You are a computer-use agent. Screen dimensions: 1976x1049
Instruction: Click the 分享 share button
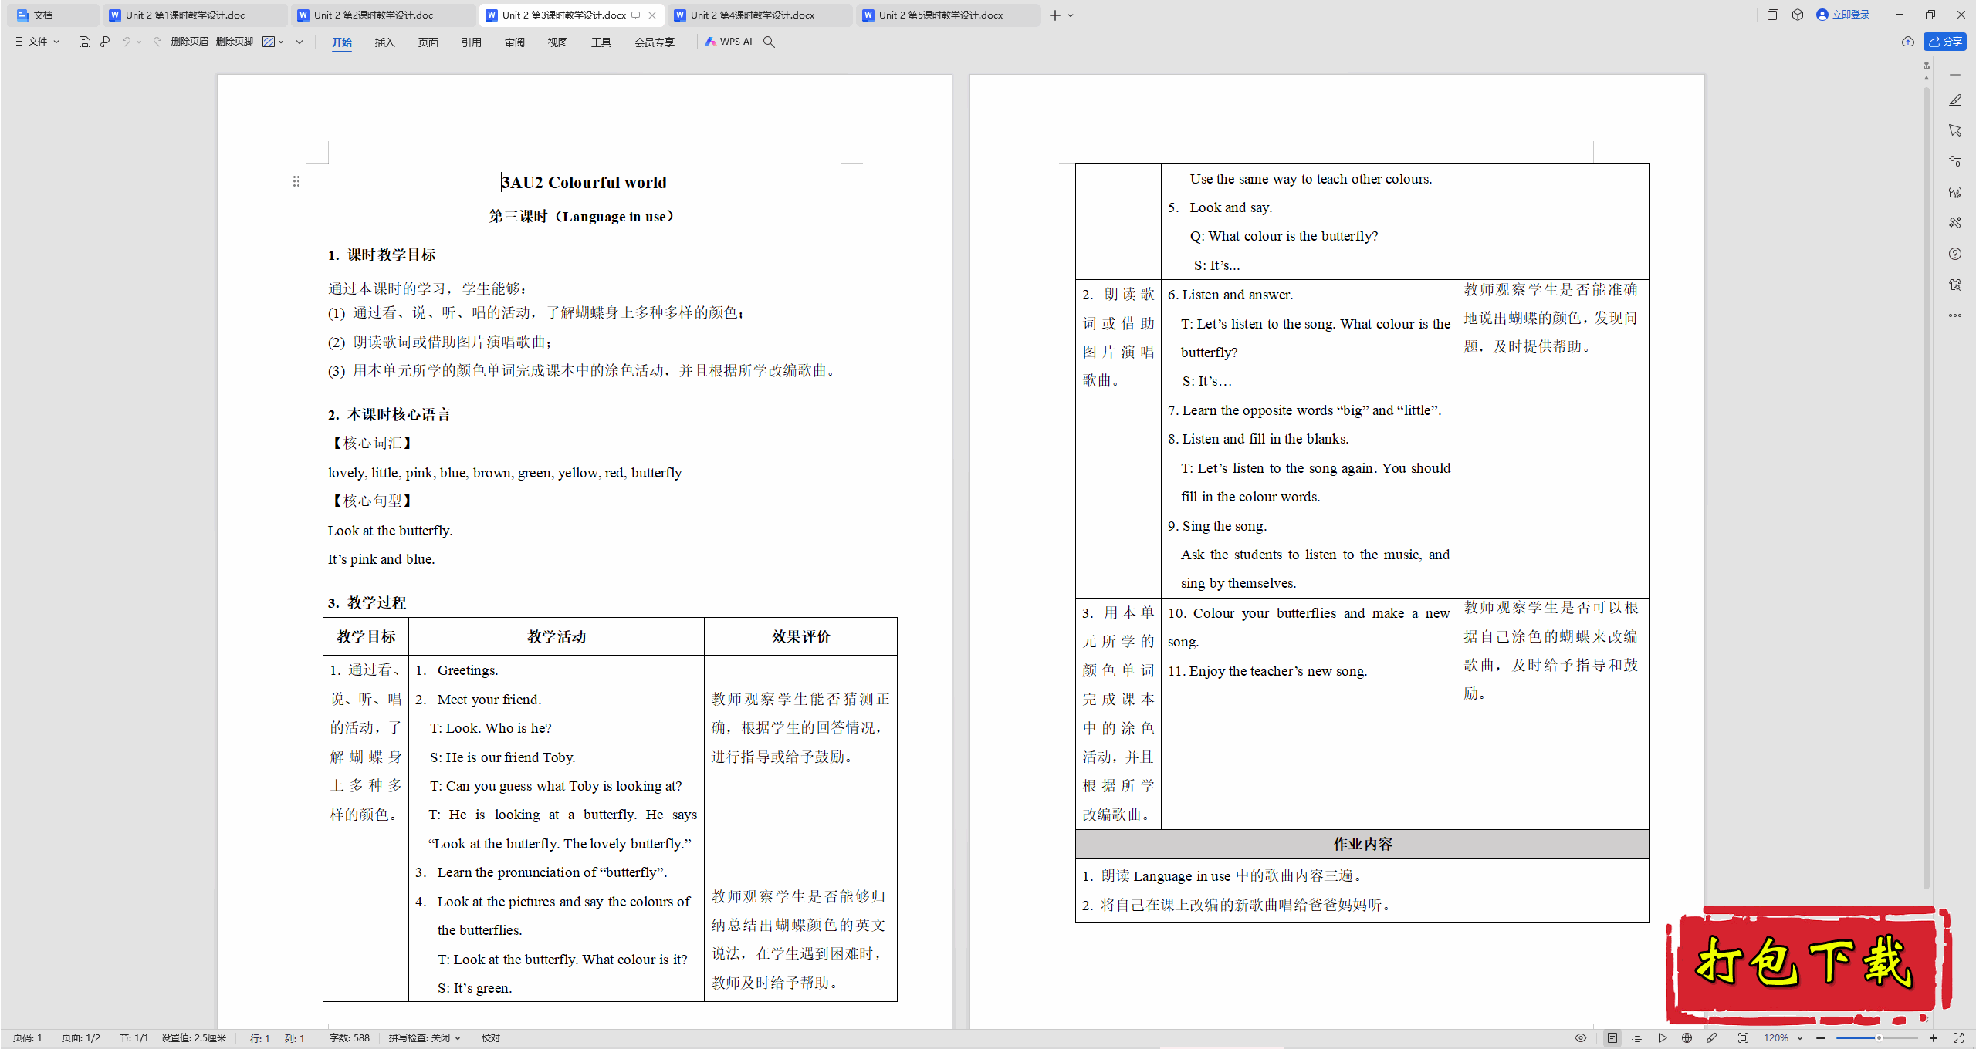click(1945, 42)
